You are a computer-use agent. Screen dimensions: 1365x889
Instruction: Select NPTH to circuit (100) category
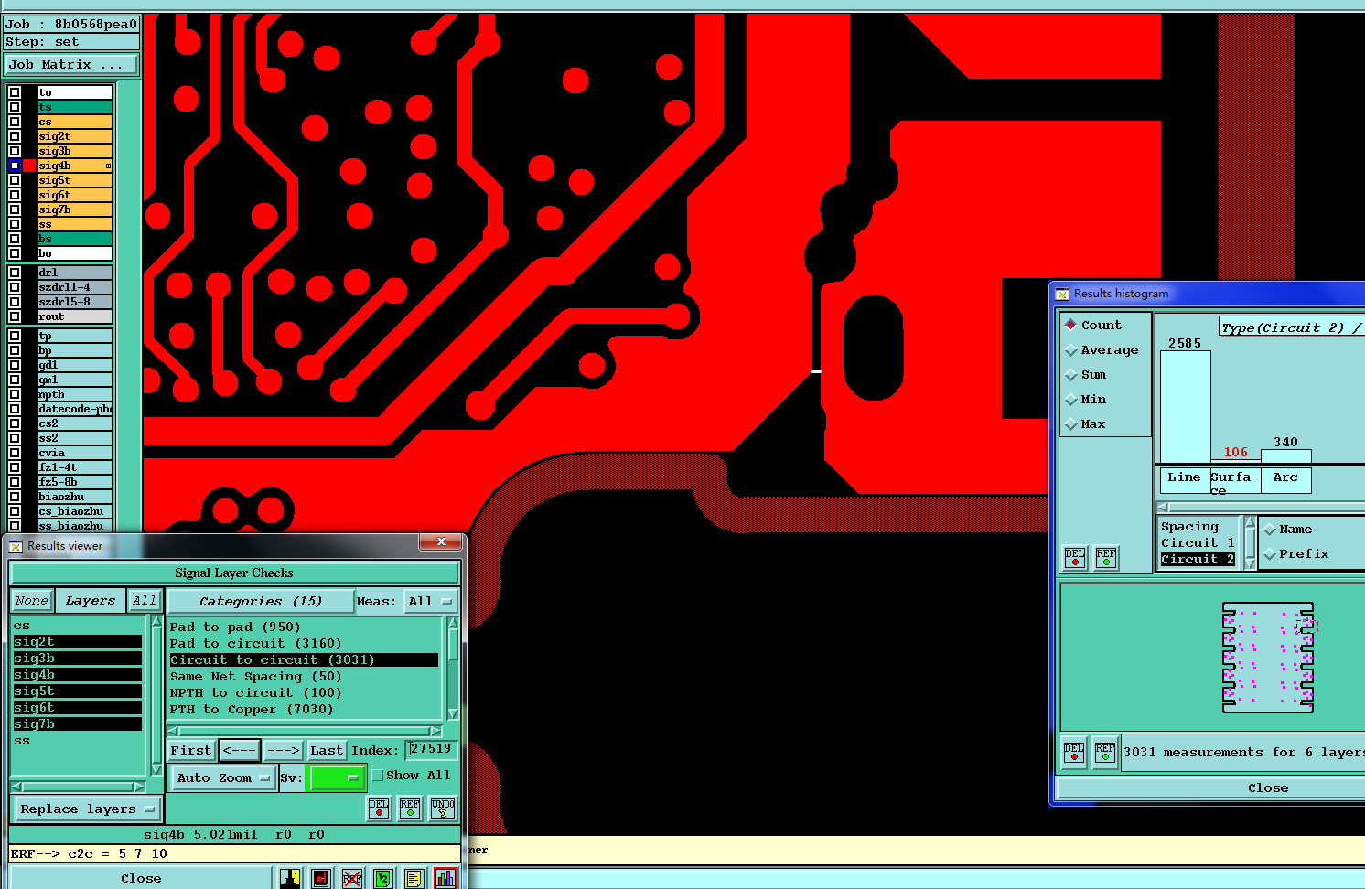[x=304, y=693]
